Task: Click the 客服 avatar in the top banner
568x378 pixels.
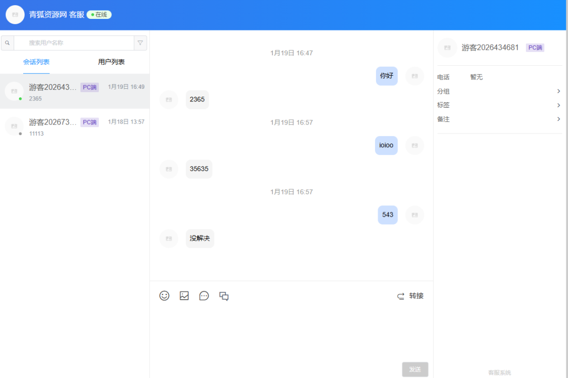Action: (15, 14)
